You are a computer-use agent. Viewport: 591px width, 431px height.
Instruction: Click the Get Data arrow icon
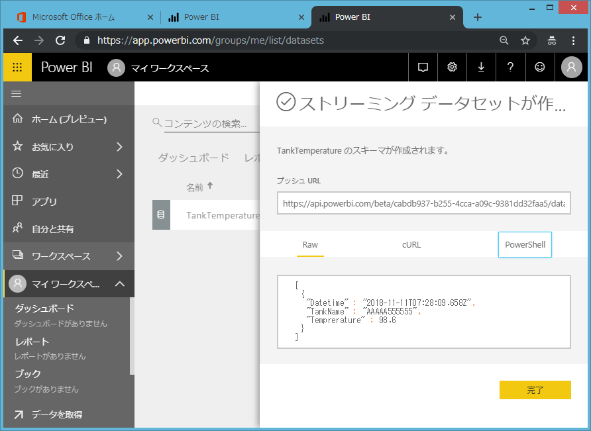[x=19, y=415]
